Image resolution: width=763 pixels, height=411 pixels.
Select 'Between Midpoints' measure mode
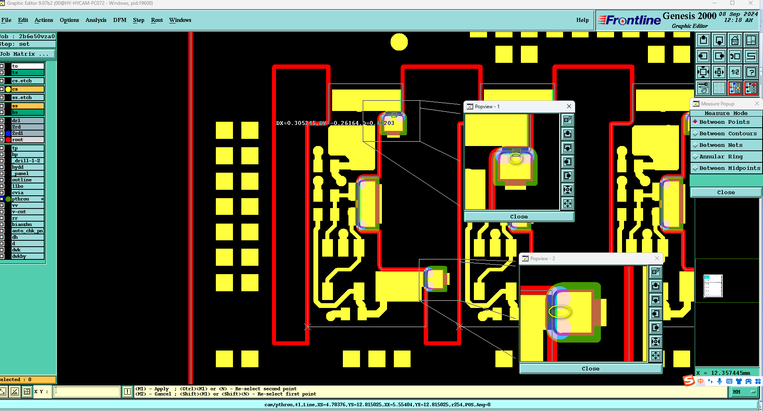click(726, 168)
